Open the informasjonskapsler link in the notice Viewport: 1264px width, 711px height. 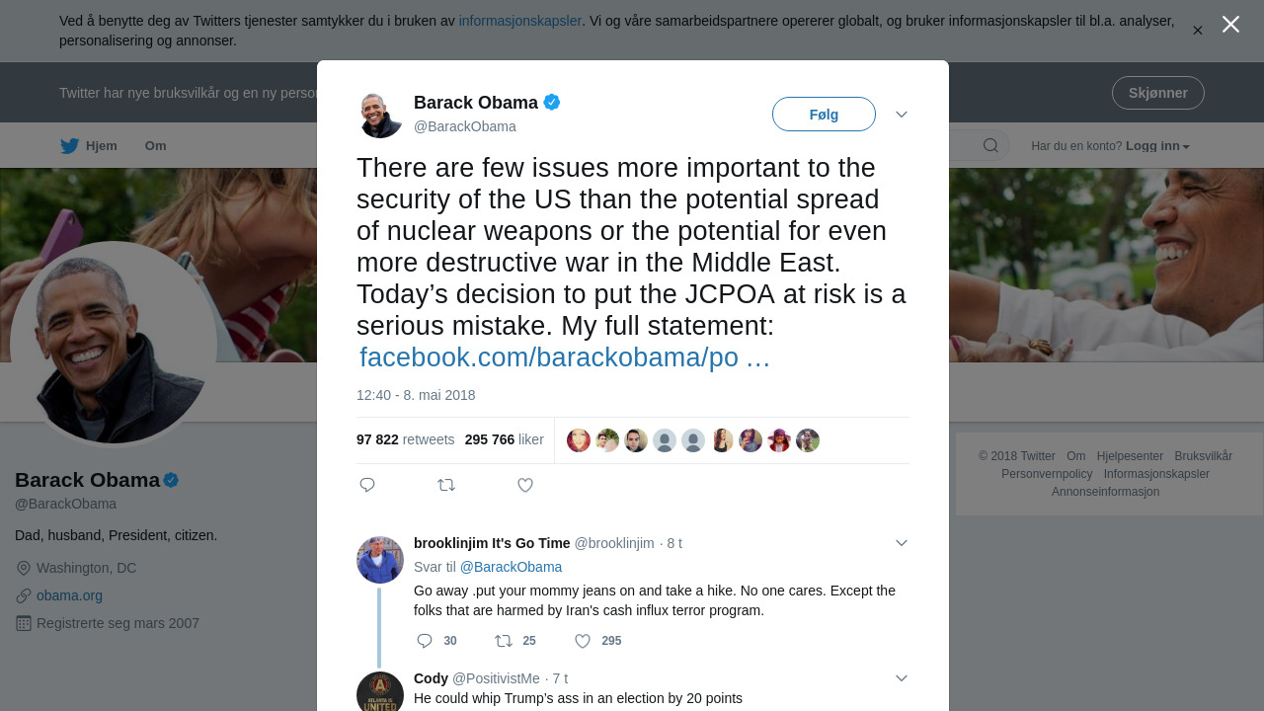coord(519,21)
